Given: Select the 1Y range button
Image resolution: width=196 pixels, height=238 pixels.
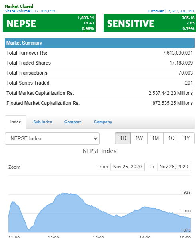Looking at the screenshot, I should tap(187, 138).
